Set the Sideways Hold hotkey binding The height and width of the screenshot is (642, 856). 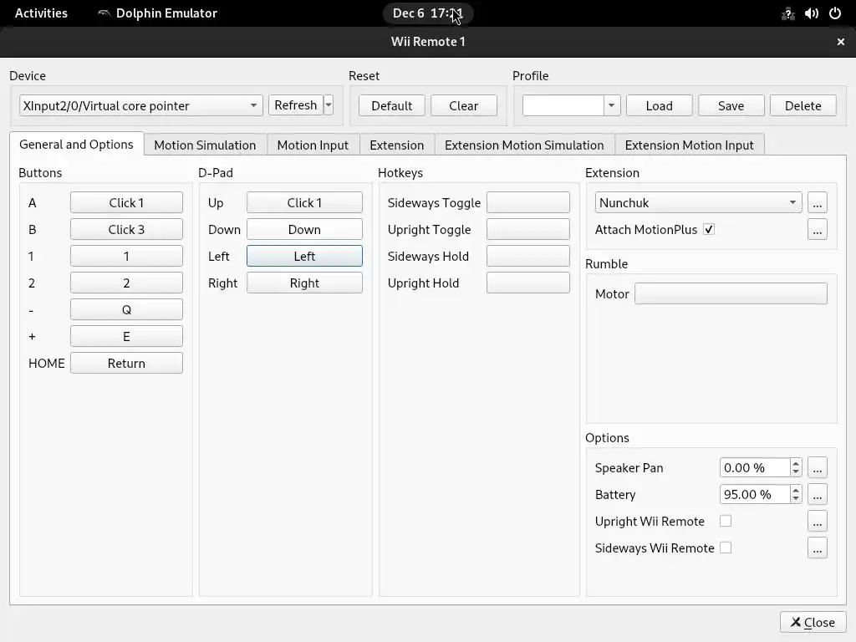pos(528,256)
